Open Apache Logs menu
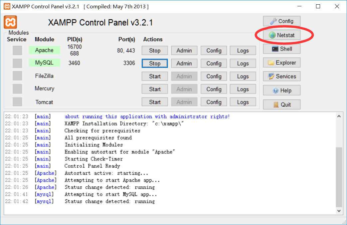Screen dimensions: 347x225 243,51
